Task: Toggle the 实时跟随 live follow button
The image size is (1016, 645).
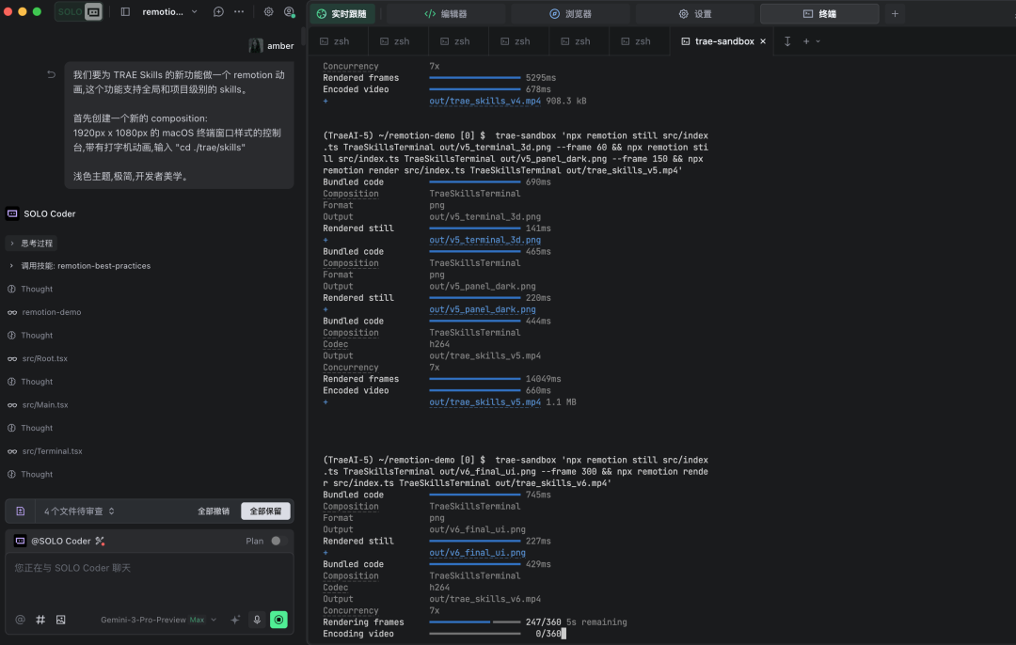Action: (343, 14)
